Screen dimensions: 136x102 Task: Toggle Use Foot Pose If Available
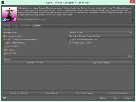(x=70, y=43)
